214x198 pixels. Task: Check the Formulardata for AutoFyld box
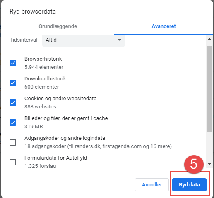13,162
